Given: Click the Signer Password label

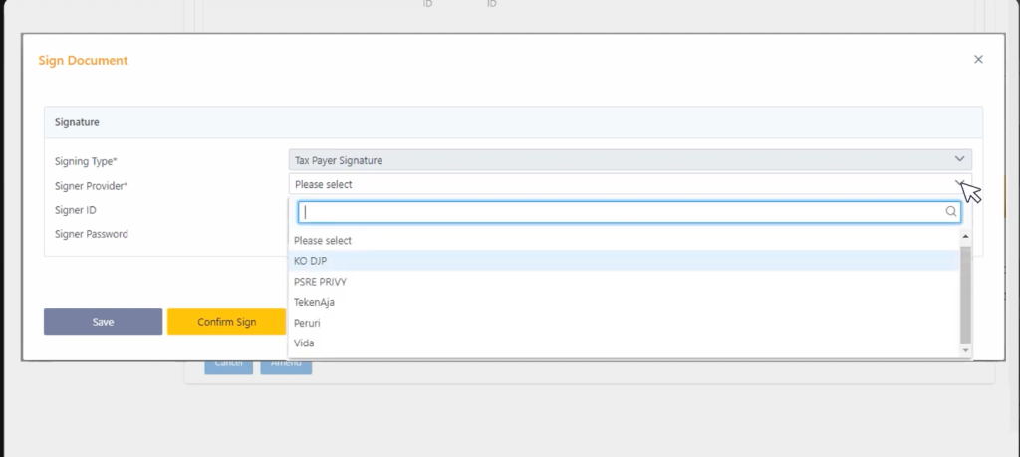Looking at the screenshot, I should click(92, 235).
